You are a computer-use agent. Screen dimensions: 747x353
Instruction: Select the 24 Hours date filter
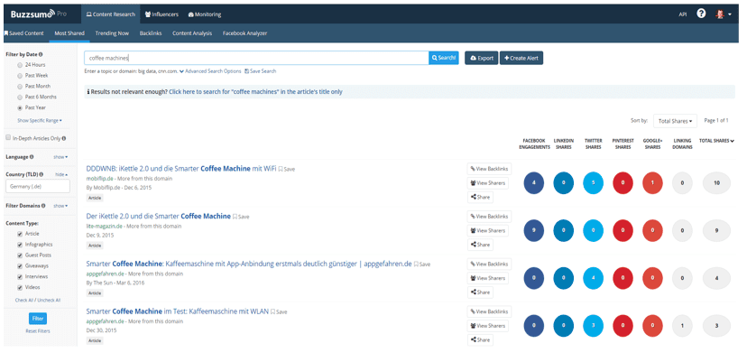click(20, 65)
